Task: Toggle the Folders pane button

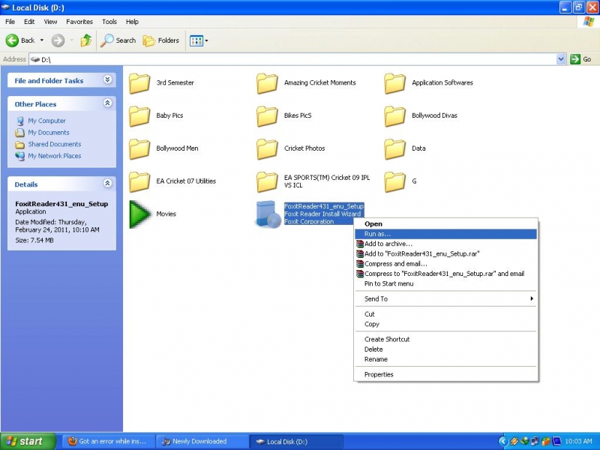Action: 161,40
